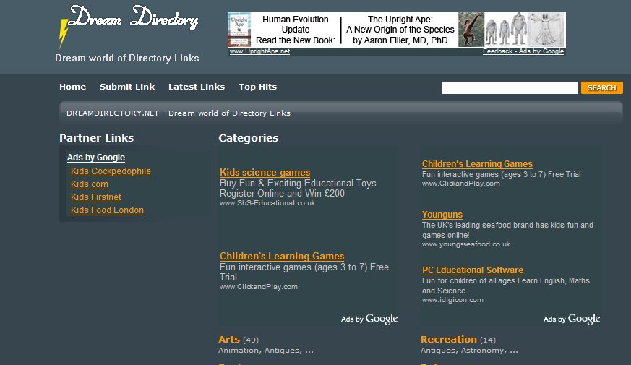Open the Kids com partner link

(x=90, y=184)
